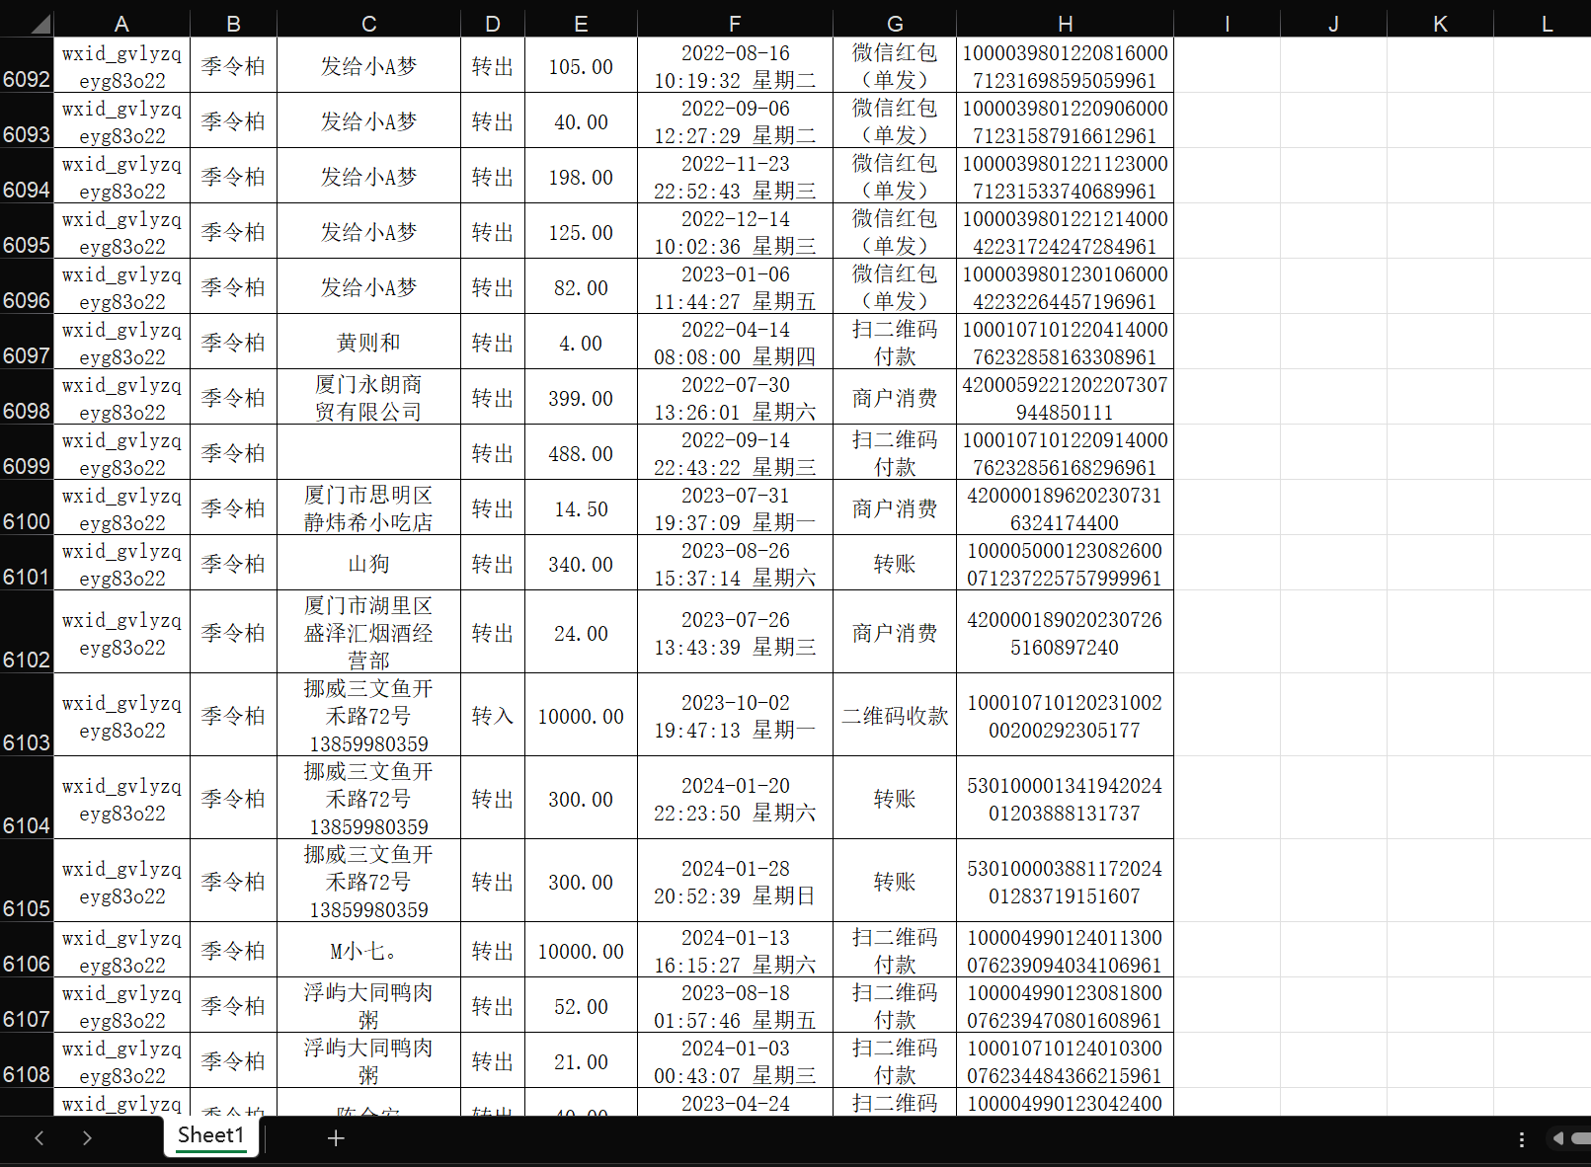Click the next sheet navigation arrow

tap(87, 1137)
